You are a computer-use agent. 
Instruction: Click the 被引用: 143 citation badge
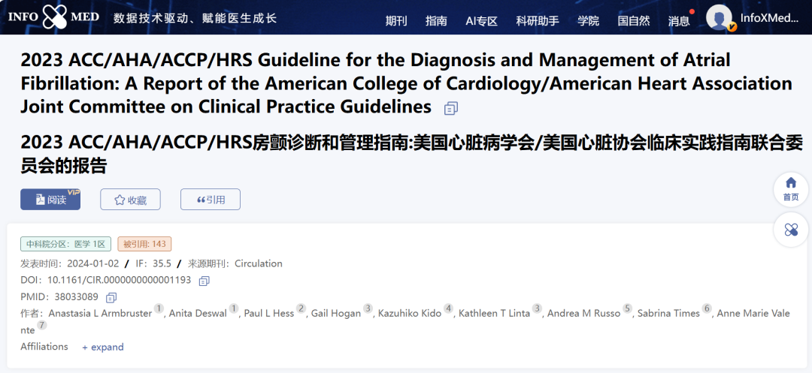point(144,244)
